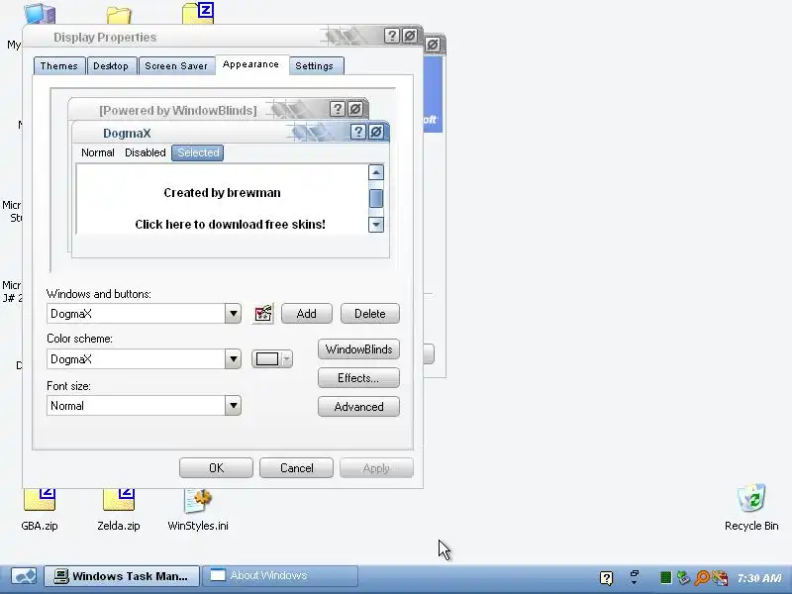Click 'Click here to download free skins!' text
This screenshot has width=792, height=594.
click(x=231, y=225)
